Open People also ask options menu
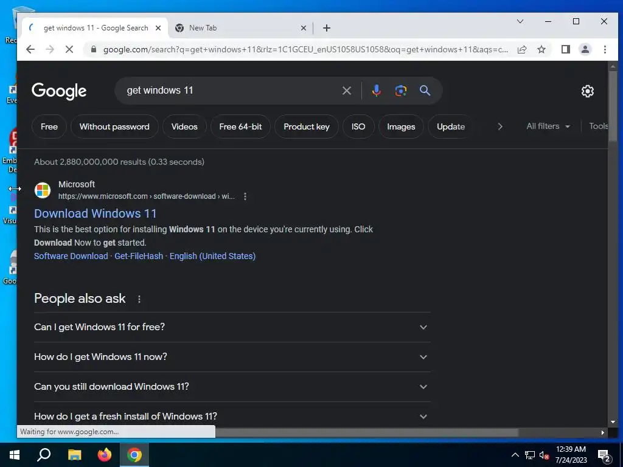 point(139,299)
